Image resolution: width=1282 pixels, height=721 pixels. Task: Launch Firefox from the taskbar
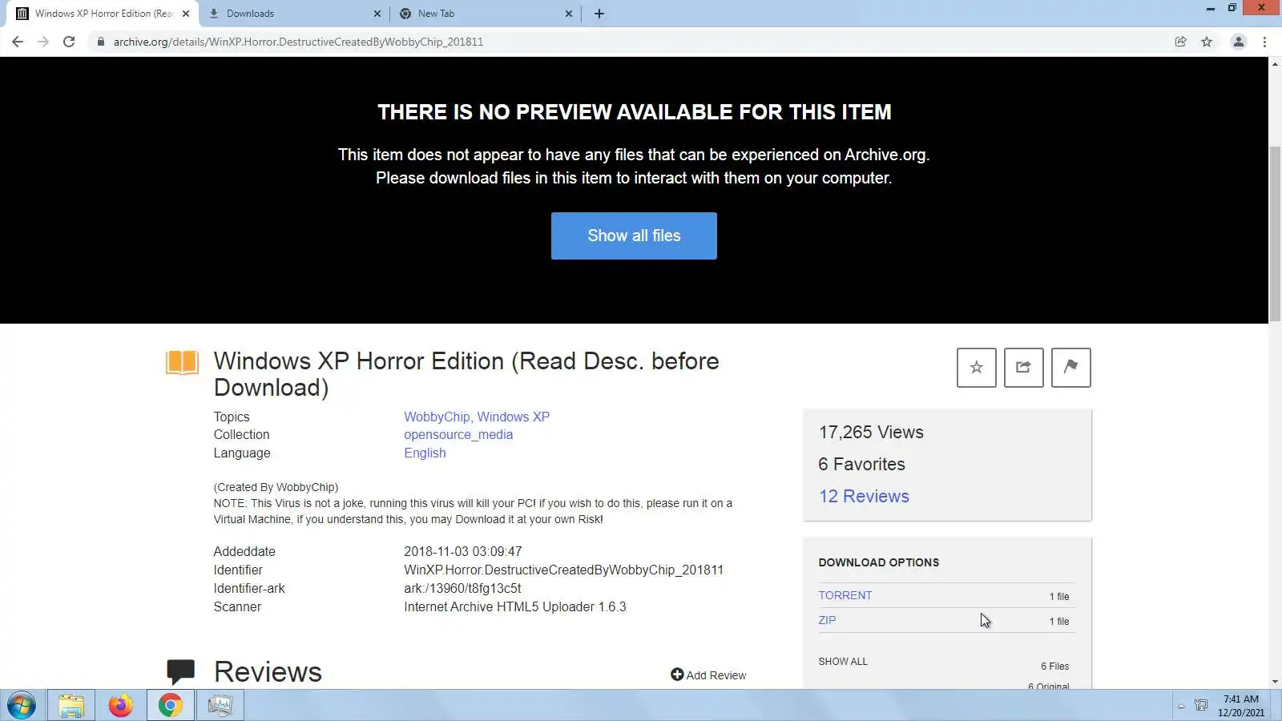click(x=121, y=706)
